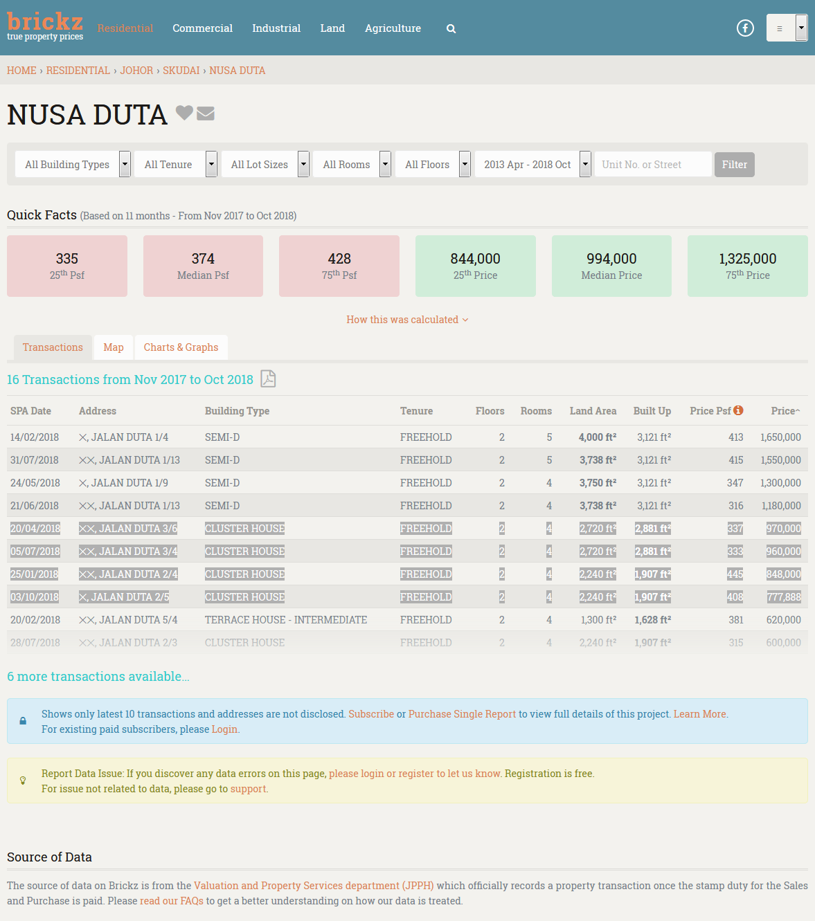The image size is (815, 921).
Task: Switch to the Map tab
Action: pos(114,347)
